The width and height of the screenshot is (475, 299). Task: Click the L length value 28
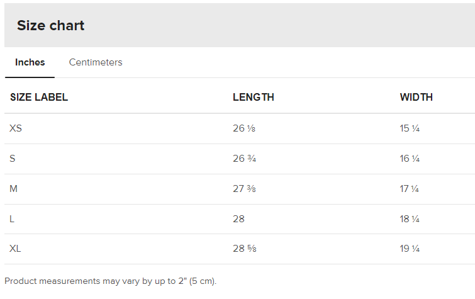click(238, 219)
